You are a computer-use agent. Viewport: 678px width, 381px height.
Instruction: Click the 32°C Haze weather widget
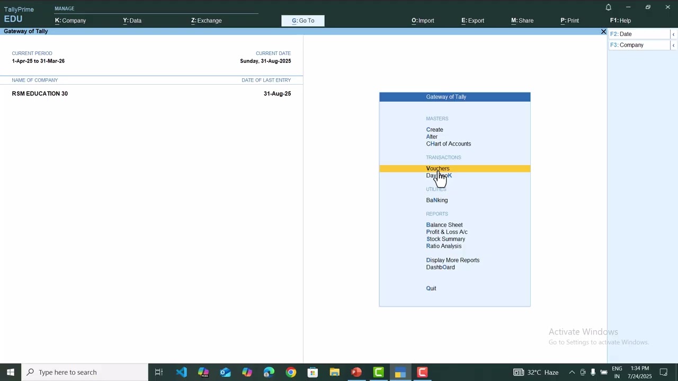point(536,373)
